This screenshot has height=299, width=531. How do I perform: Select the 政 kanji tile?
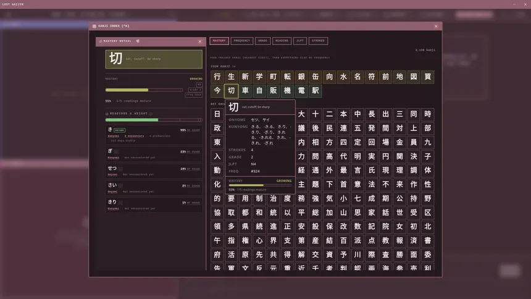217,128
